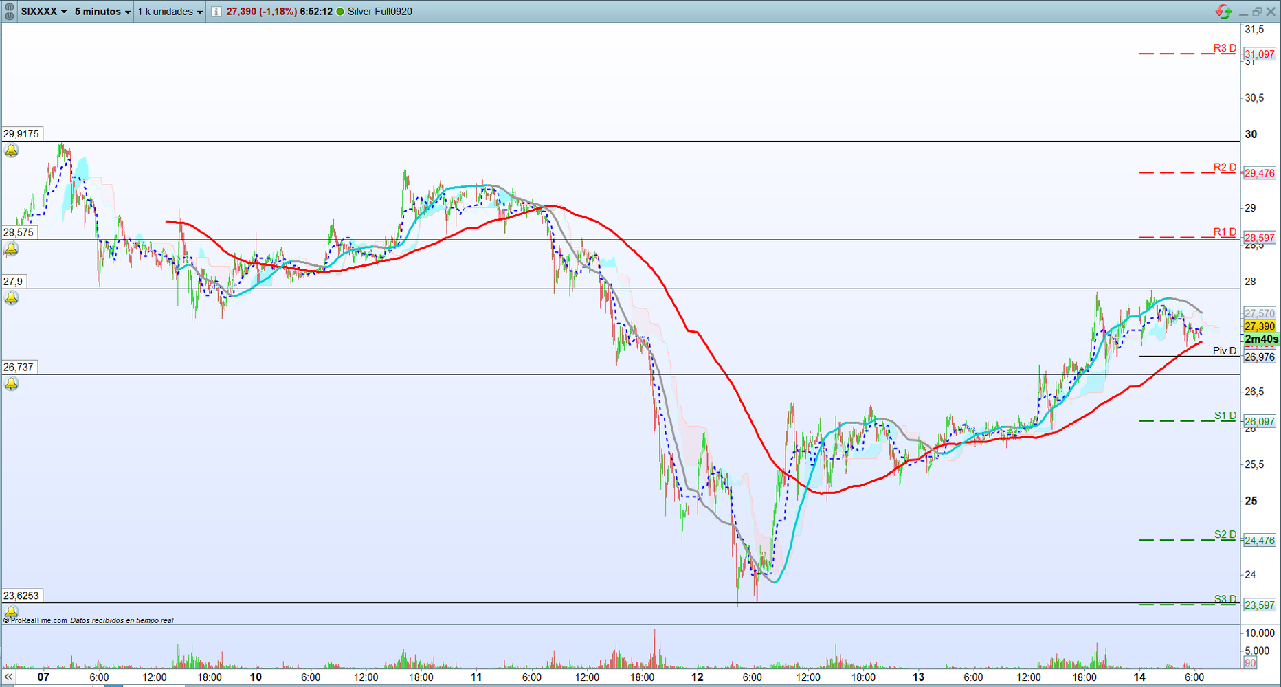Screen dimensions: 1281x687
Task: Select the 23,6253 price level label
Action: [x=22, y=596]
